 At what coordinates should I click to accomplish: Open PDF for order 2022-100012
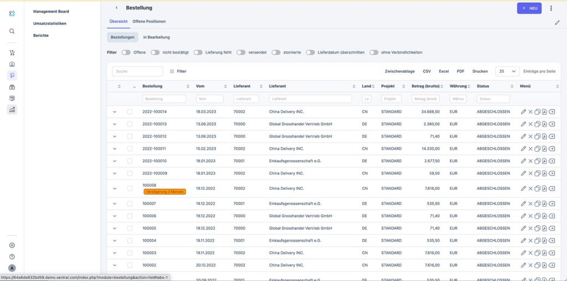pyautogui.click(x=544, y=136)
